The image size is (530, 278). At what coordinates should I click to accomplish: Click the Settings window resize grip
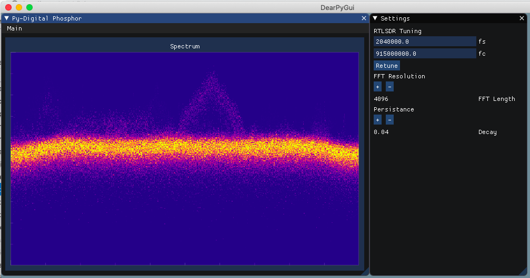point(524,272)
